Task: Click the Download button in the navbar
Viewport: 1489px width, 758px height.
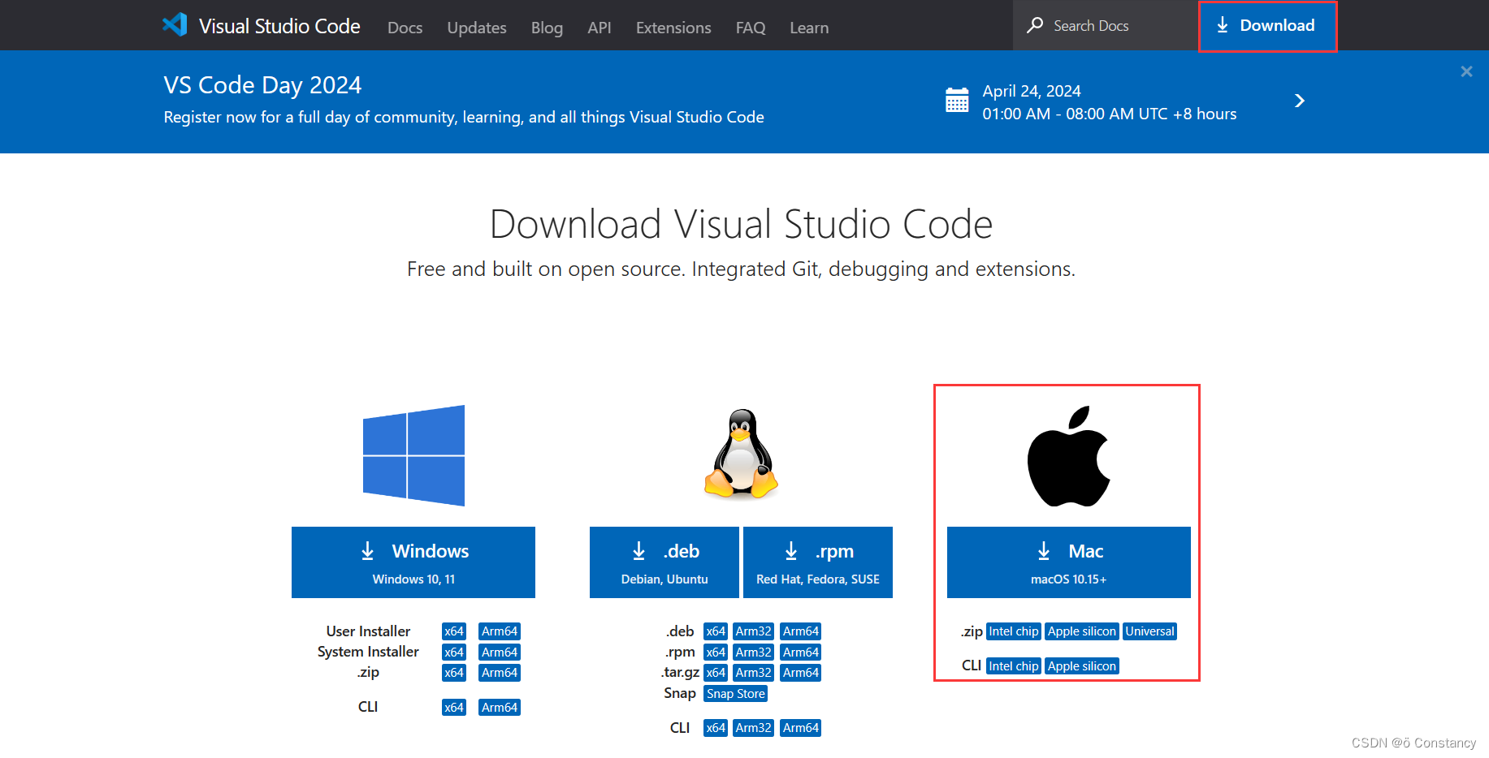Action: pyautogui.click(x=1267, y=26)
